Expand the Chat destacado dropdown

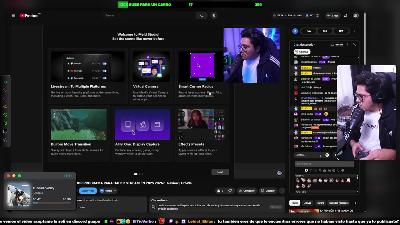(x=305, y=45)
